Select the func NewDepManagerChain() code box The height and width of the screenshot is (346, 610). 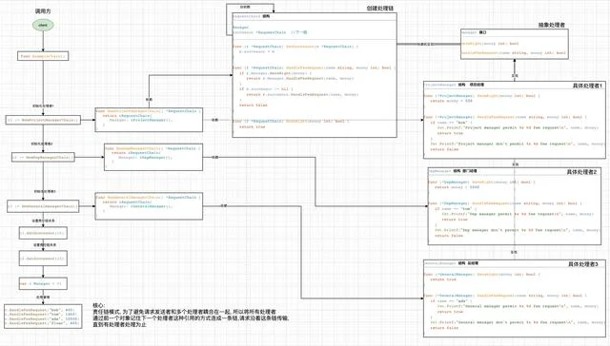tap(153, 157)
